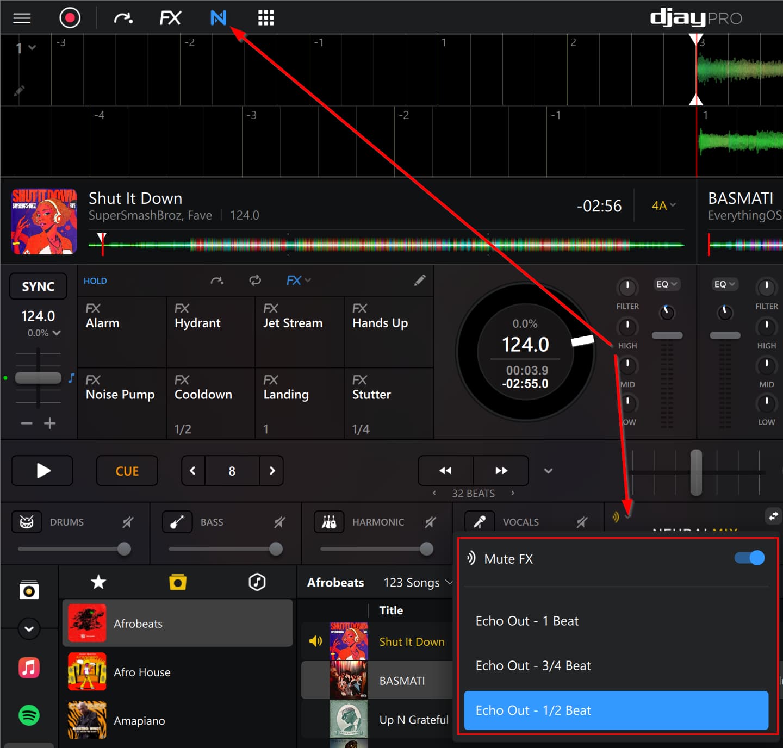This screenshot has width=783, height=748.
Task: Mute the Drums stem
Action: [x=128, y=522]
